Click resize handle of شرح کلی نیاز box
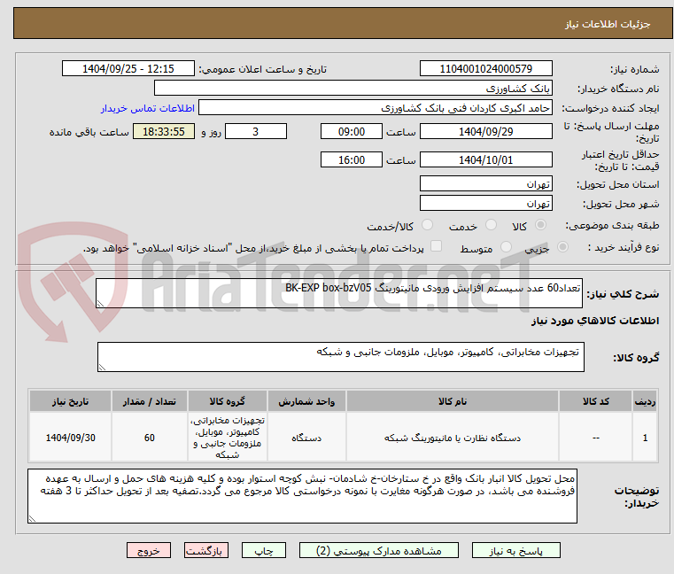Image resolution: width=674 pixels, height=574 pixels. coord(100,304)
